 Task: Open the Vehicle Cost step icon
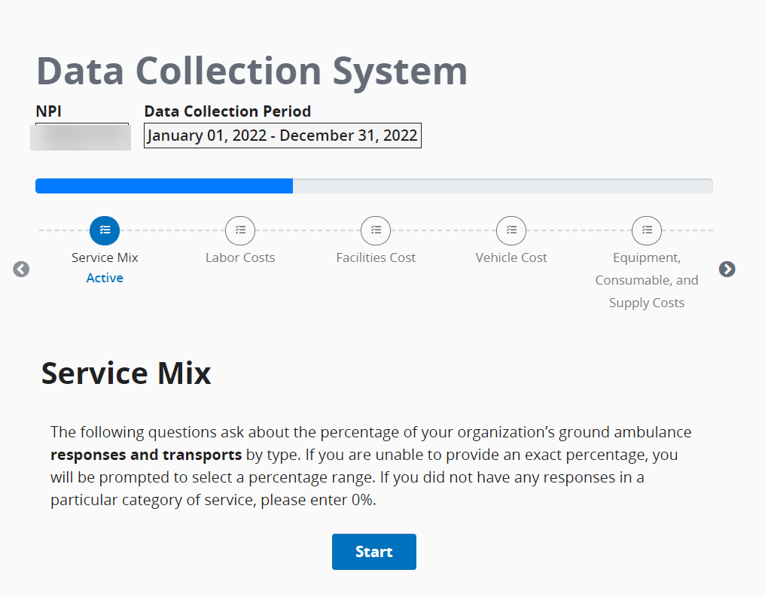pos(511,230)
